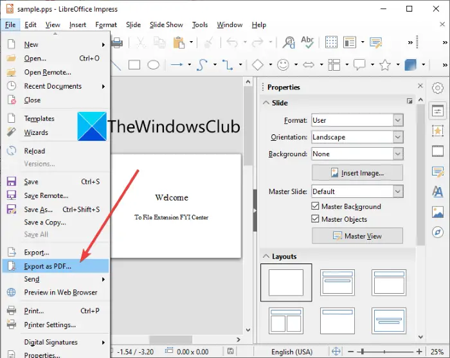Open the Styles sidebar icon
450x358 pixels.
coord(438,192)
